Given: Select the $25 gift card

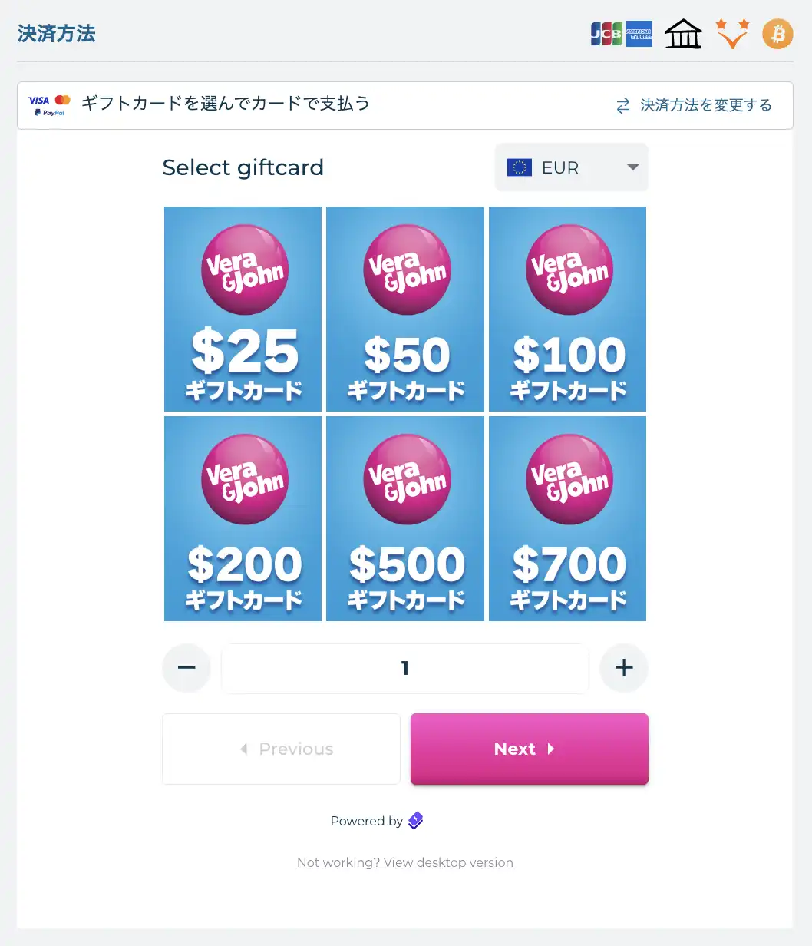Looking at the screenshot, I should (x=243, y=309).
